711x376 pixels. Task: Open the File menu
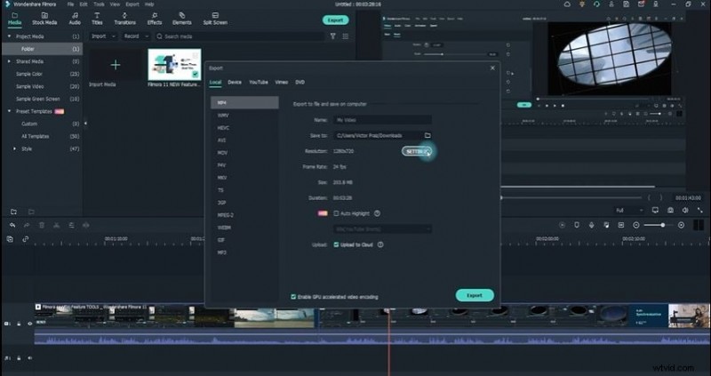pos(70,4)
